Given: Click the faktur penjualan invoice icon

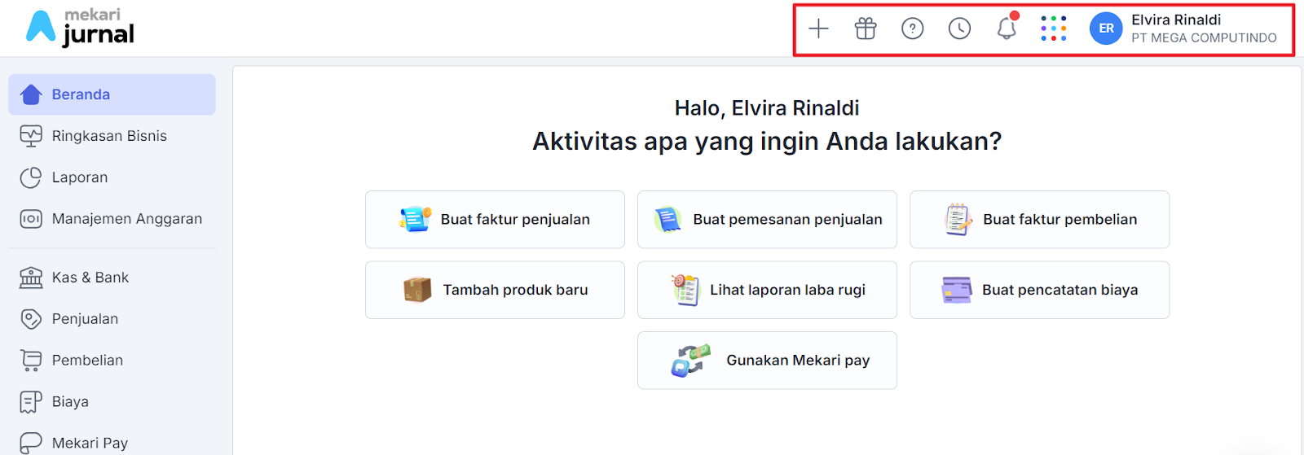Looking at the screenshot, I should [416, 220].
